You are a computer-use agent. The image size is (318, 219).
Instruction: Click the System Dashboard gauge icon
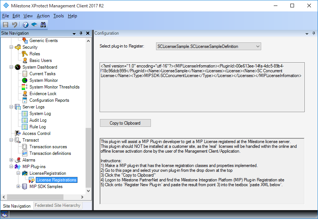point(18,67)
